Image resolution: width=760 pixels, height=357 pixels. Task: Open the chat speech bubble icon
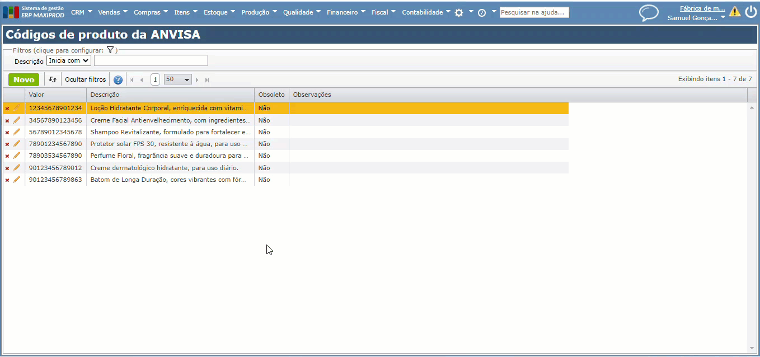coord(649,13)
